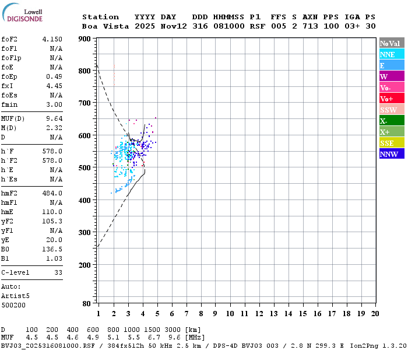
Task: Select the NoVal gray legend swatch
Action: [x=392, y=43]
